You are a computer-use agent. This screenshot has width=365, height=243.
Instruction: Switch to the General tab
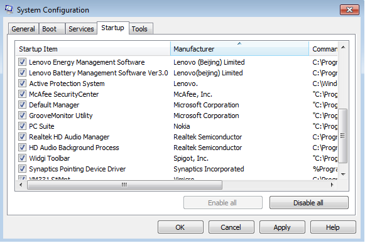click(23, 29)
